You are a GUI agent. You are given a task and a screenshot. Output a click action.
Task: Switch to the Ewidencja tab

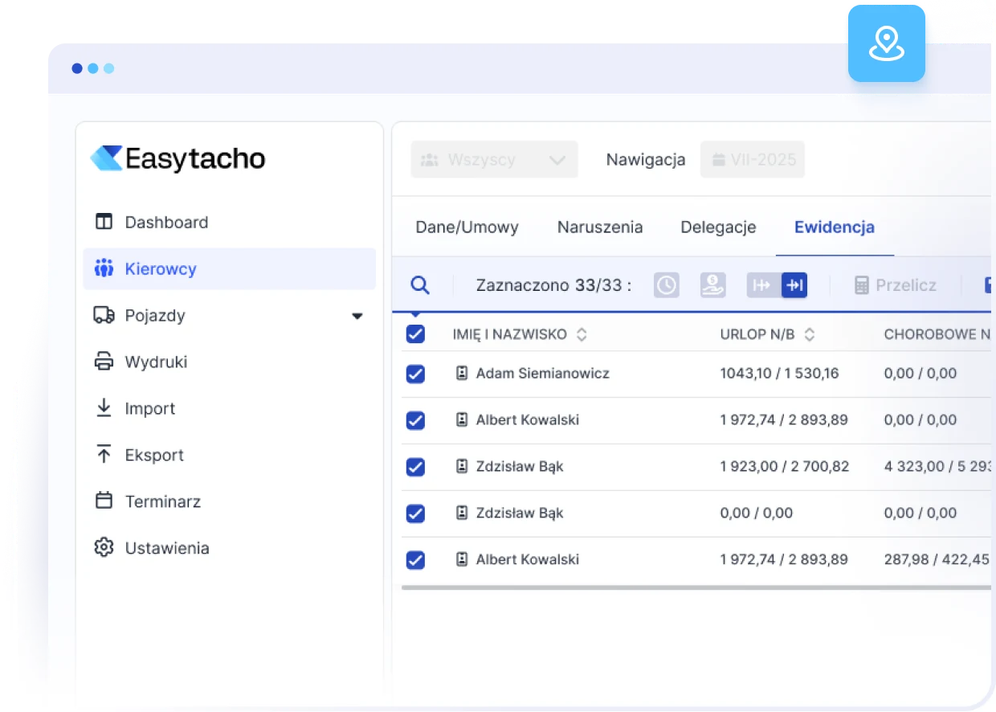pyautogui.click(x=835, y=227)
